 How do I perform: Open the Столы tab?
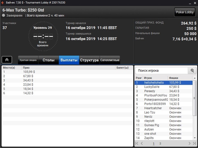pos(48,60)
